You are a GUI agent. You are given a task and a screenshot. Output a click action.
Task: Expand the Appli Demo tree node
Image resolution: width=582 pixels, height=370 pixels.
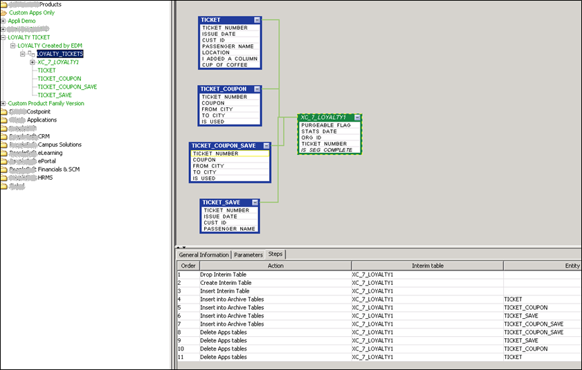[x=3, y=21]
